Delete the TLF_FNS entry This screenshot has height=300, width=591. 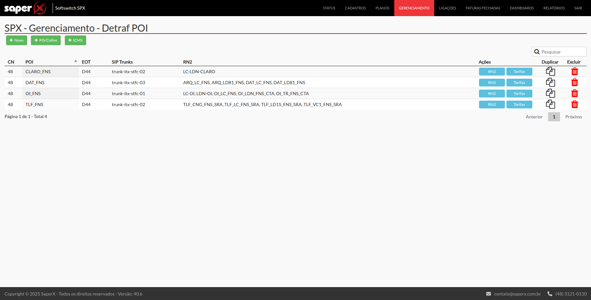(x=574, y=105)
